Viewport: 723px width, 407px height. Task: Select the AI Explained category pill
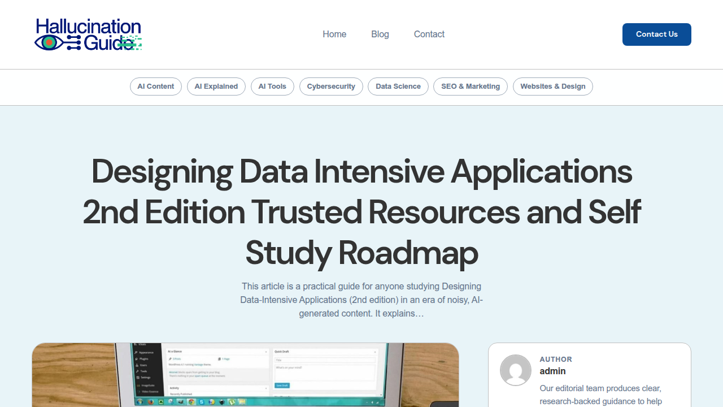click(x=216, y=86)
